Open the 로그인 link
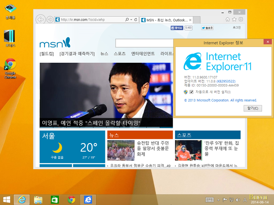 point(237,27)
